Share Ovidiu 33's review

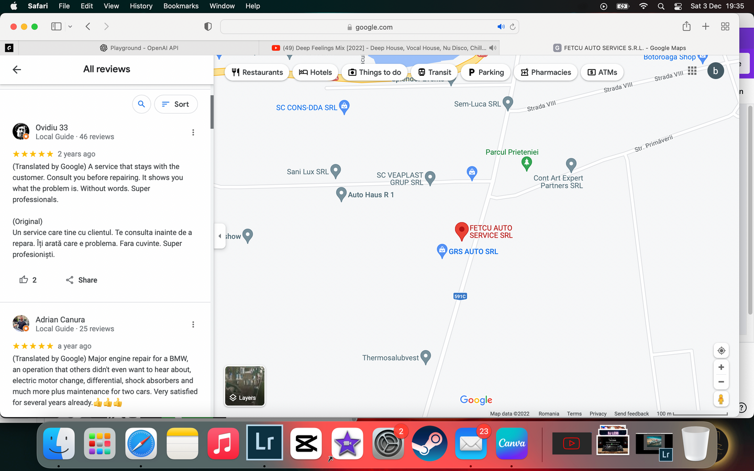pos(82,280)
